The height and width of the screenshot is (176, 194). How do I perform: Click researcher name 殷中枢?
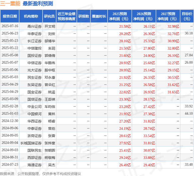[x=50, y=70]
